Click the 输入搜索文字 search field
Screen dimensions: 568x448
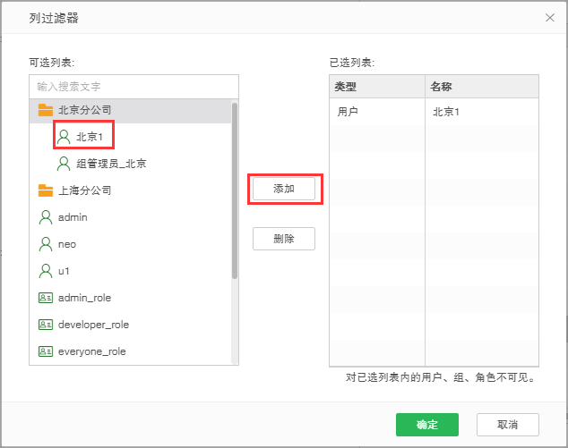134,87
